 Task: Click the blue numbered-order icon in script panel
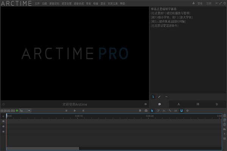(153, 97)
